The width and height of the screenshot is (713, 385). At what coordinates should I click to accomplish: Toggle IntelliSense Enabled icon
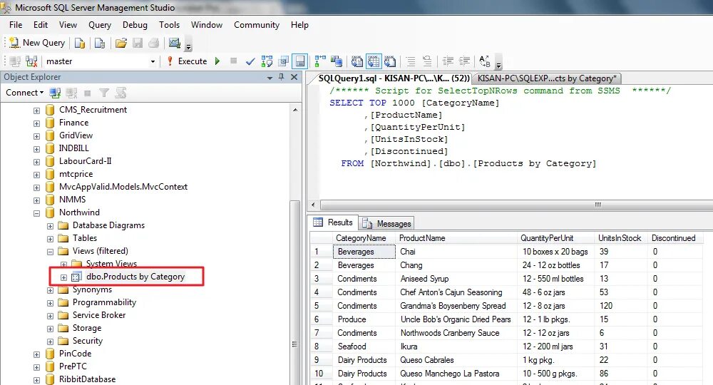[x=299, y=61]
